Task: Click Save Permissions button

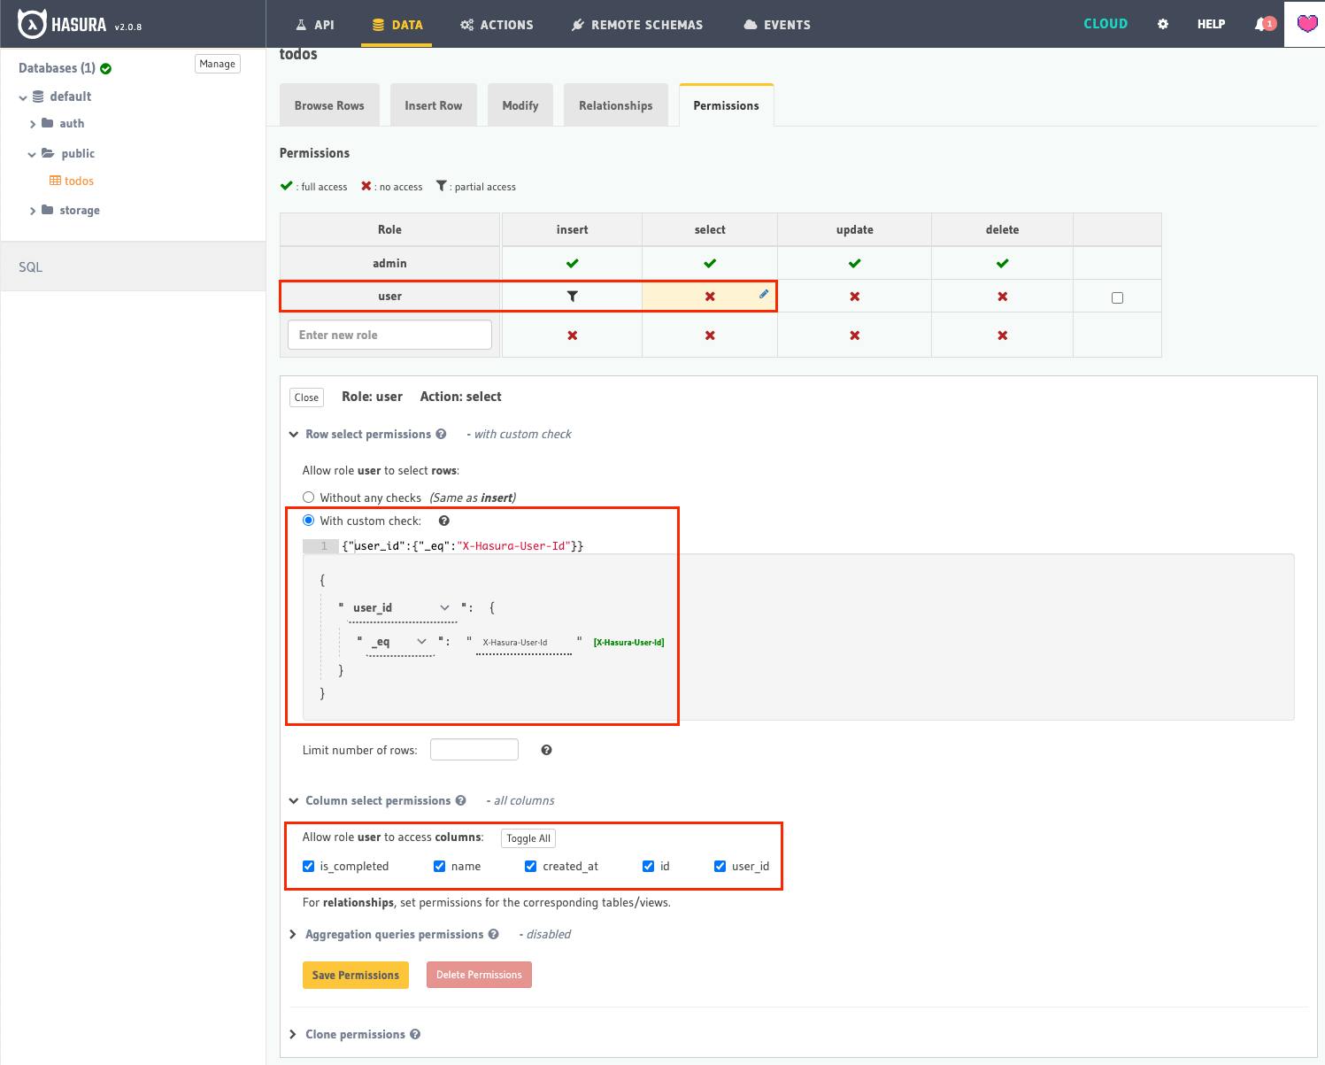Action: [x=356, y=975]
